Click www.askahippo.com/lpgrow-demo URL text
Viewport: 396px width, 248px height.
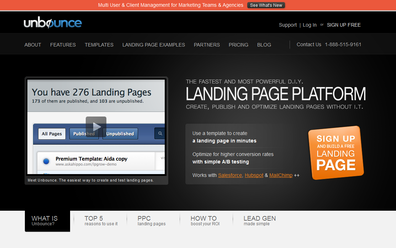[x=86, y=164]
